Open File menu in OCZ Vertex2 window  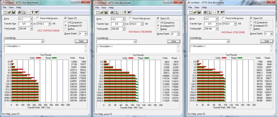coord(5,8)
